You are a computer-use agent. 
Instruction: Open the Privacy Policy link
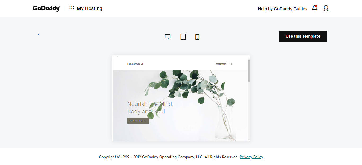tap(251, 157)
